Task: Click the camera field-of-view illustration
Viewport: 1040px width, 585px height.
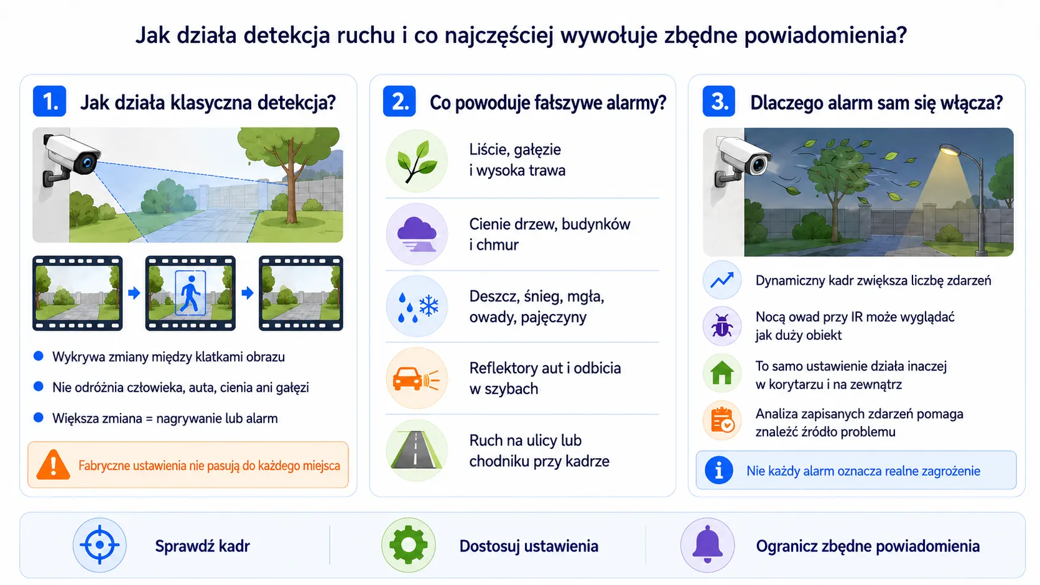Action: click(x=188, y=185)
